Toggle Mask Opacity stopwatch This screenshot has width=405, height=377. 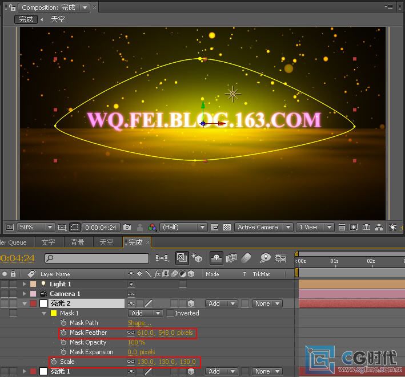tap(63, 342)
